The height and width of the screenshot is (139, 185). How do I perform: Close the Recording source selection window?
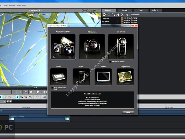(134, 25)
